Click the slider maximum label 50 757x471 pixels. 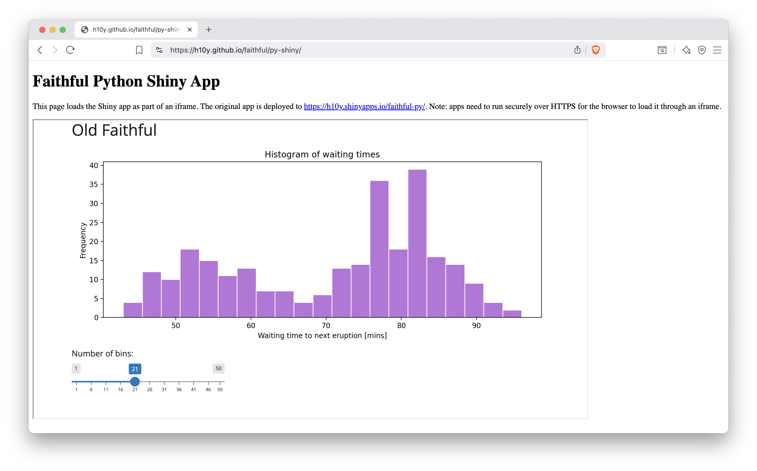click(219, 368)
